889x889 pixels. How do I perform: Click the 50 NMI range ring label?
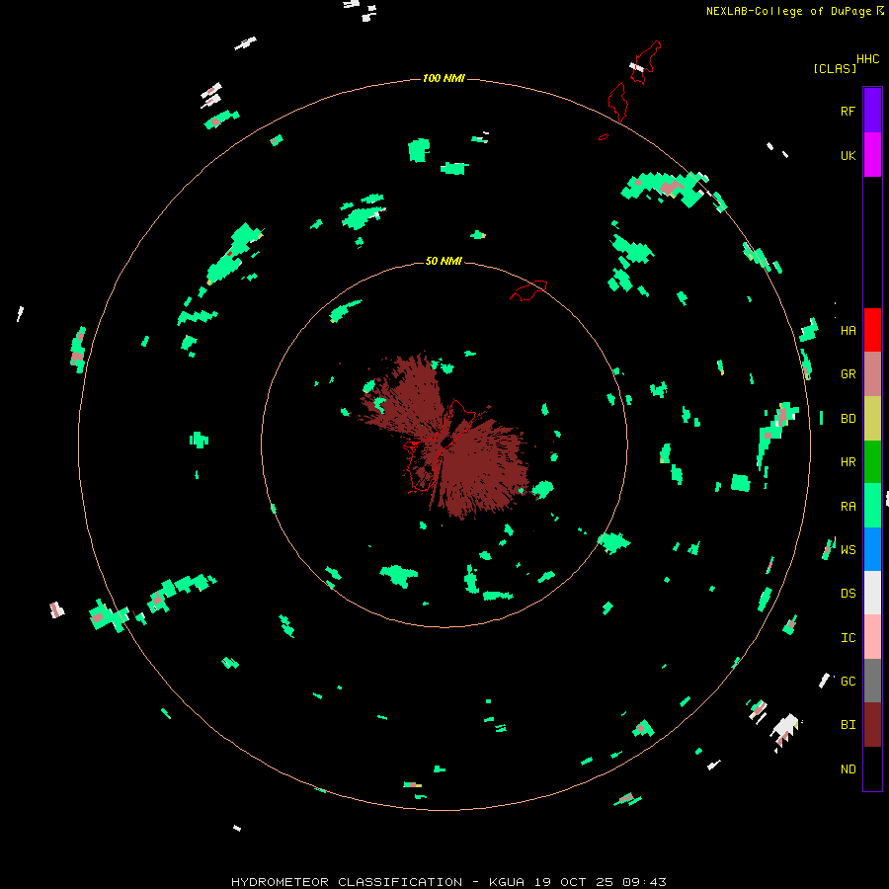pos(444,261)
